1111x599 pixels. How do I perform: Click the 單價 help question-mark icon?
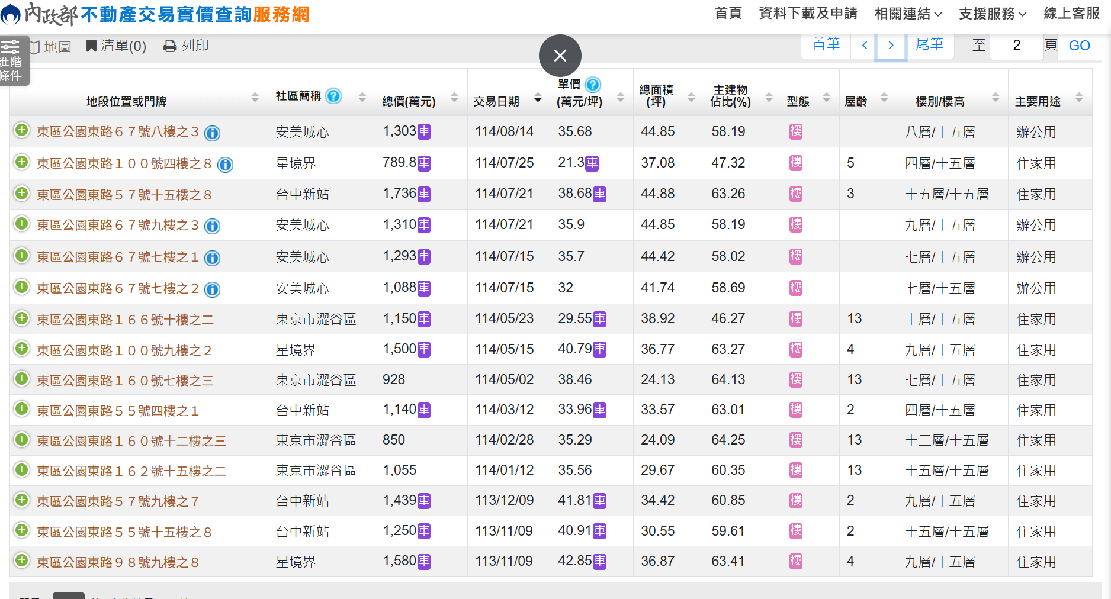click(593, 85)
